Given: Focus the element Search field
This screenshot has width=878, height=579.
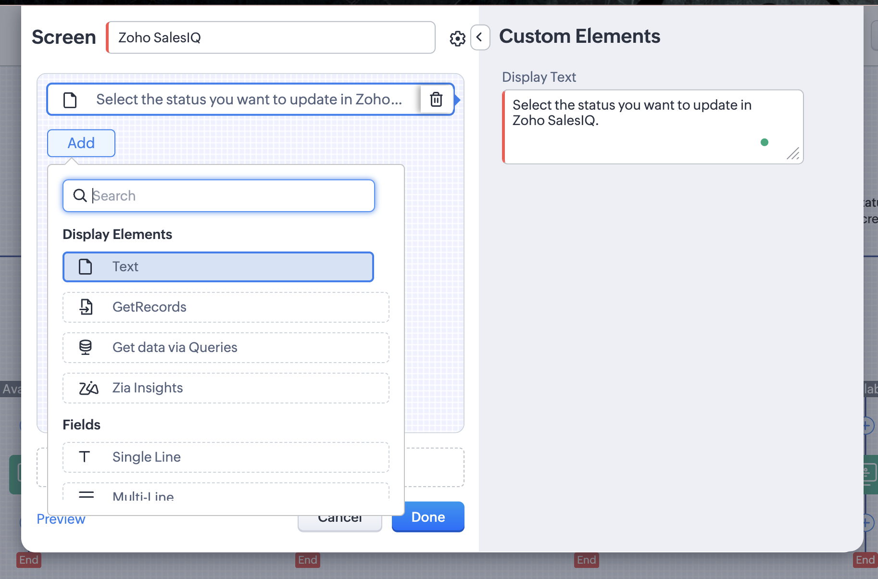Looking at the screenshot, I should point(231,196).
